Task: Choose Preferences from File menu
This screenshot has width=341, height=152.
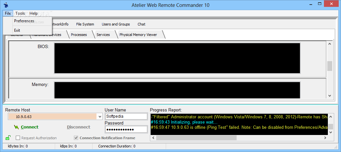Action: coord(24,21)
